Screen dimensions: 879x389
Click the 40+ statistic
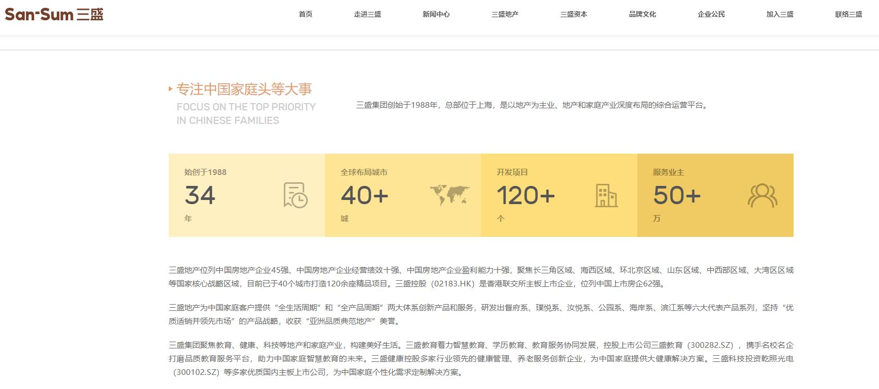pos(365,195)
